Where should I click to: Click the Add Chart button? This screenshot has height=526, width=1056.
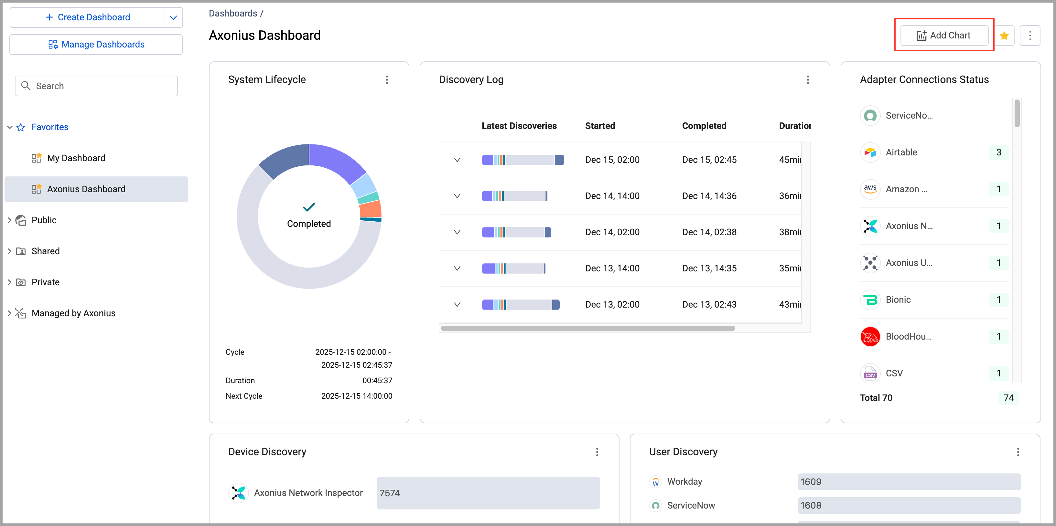[944, 36]
